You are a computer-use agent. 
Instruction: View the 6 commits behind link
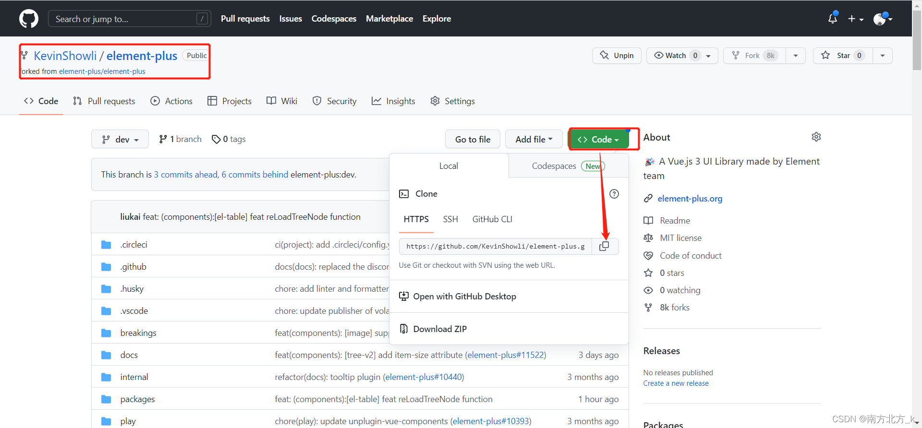pyautogui.click(x=255, y=175)
